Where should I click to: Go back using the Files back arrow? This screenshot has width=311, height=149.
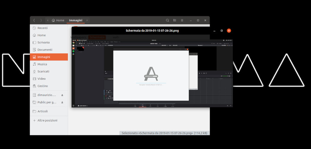click(34, 21)
